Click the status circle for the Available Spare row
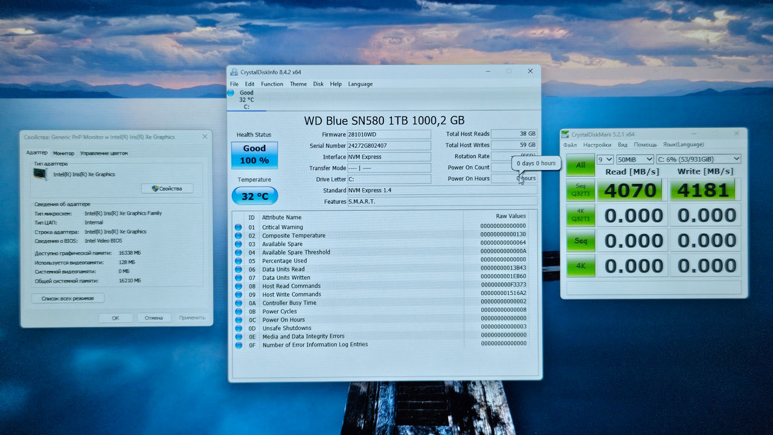The image size is (773, 435). [x=238, y=244]
